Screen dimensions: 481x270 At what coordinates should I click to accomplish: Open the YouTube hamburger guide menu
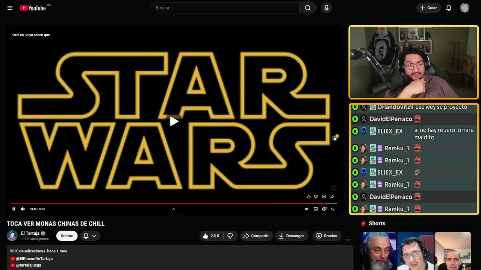10,8
